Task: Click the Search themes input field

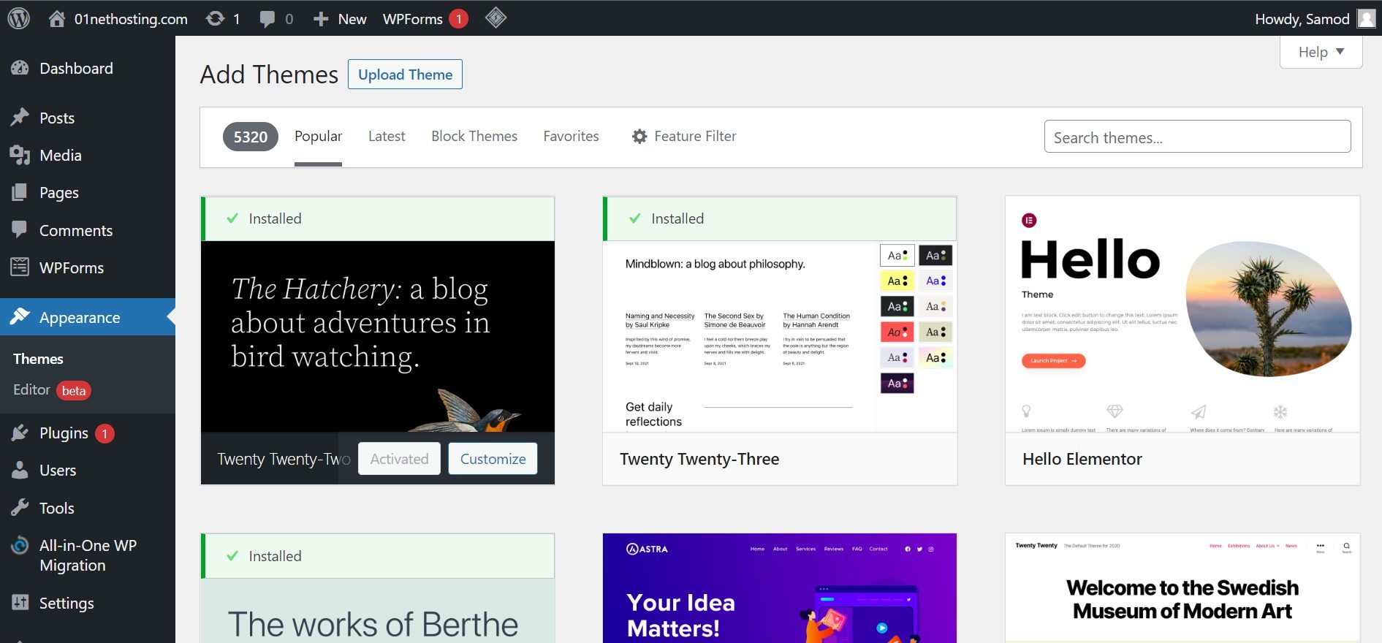Action: coord(1197,137)
